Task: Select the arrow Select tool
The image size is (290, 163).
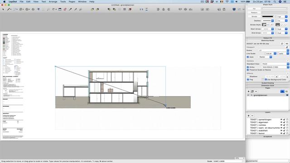Action: point(3,9)
